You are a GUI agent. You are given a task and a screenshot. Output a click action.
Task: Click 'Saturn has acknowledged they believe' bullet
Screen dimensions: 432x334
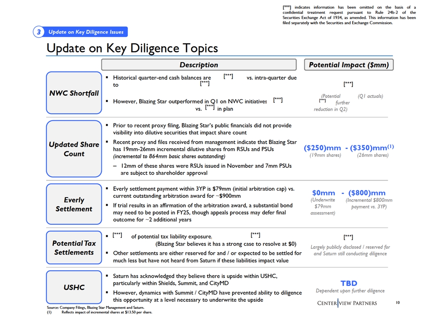[x=195, y=280]
